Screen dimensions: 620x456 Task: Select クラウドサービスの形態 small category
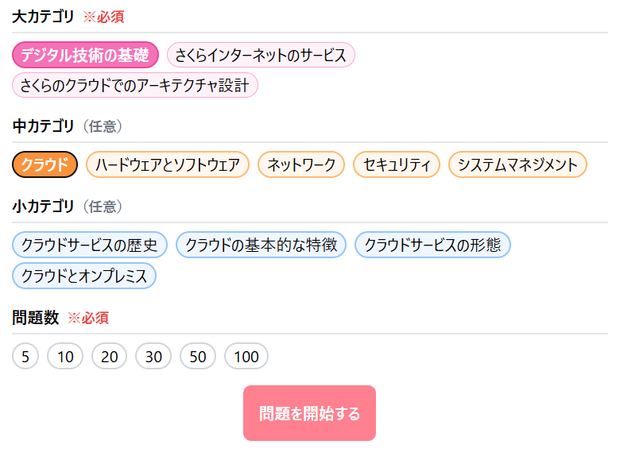(x=432, y=245)
